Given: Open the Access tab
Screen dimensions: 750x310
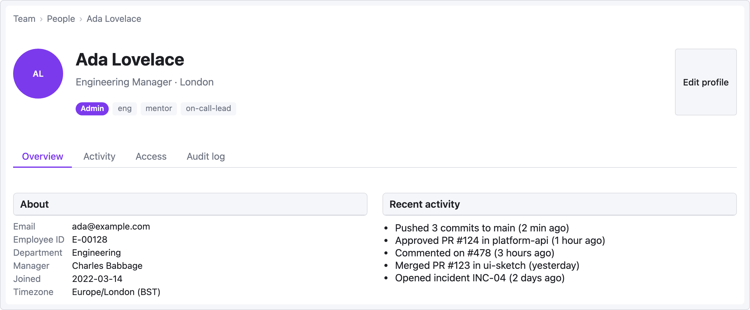Looking at the screenshot, I should 151,156.
